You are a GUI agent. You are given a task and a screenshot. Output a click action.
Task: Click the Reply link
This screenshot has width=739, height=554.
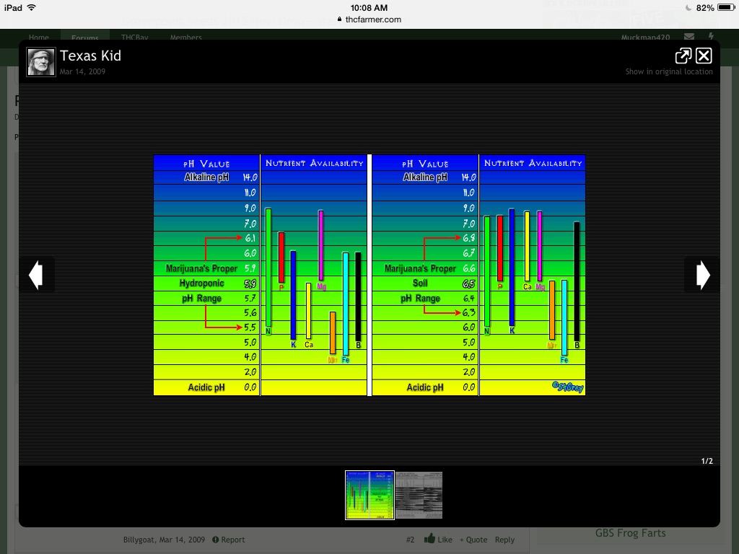(504, 540)
